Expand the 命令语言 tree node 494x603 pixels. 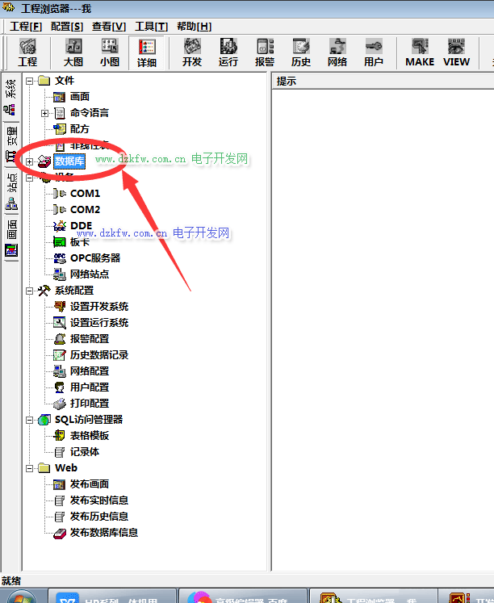(45, 113)
